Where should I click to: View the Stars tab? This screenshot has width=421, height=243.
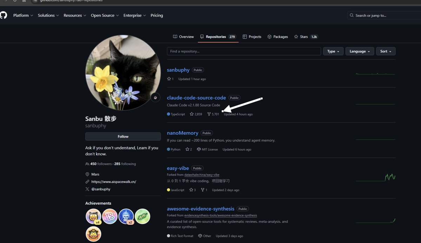pyautogui.click(x=306, y=37)
